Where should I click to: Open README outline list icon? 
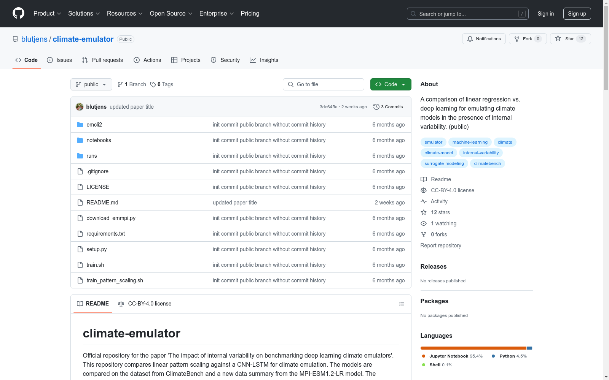pos(401,304)
